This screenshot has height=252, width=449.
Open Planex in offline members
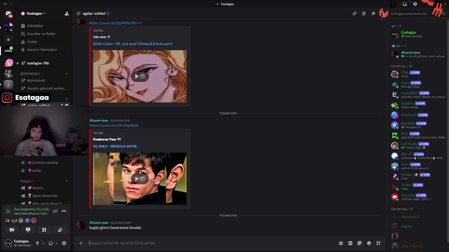click(418, 226)
